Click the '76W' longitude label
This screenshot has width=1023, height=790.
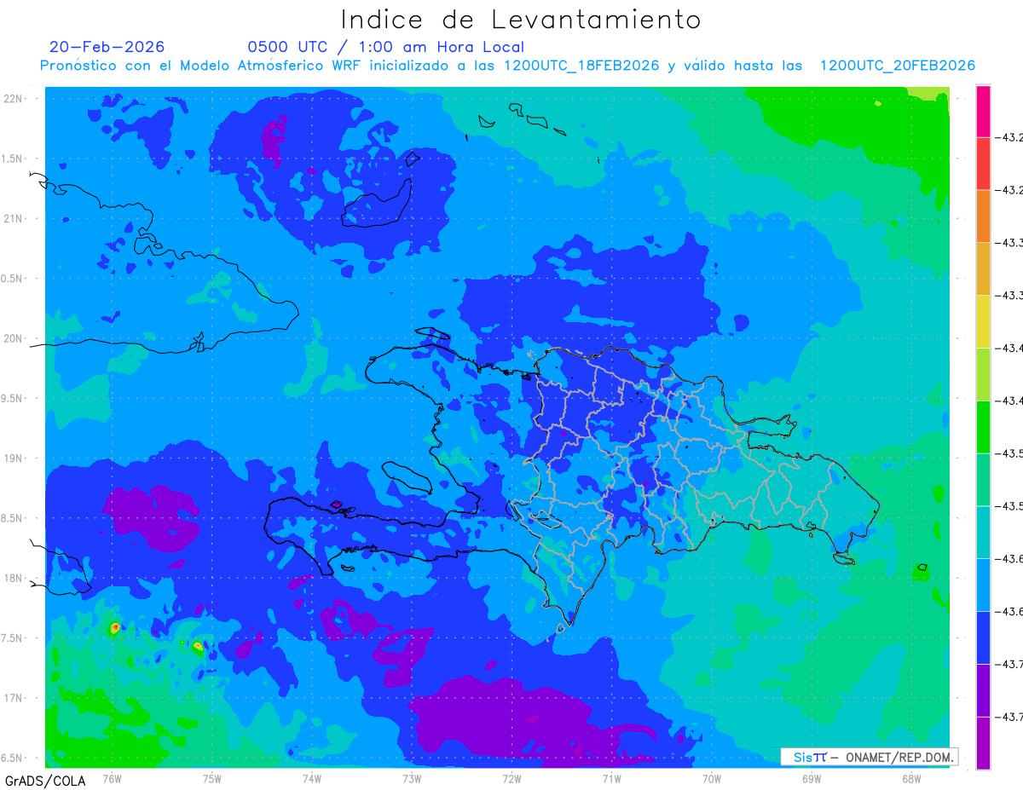pos(112,778)
